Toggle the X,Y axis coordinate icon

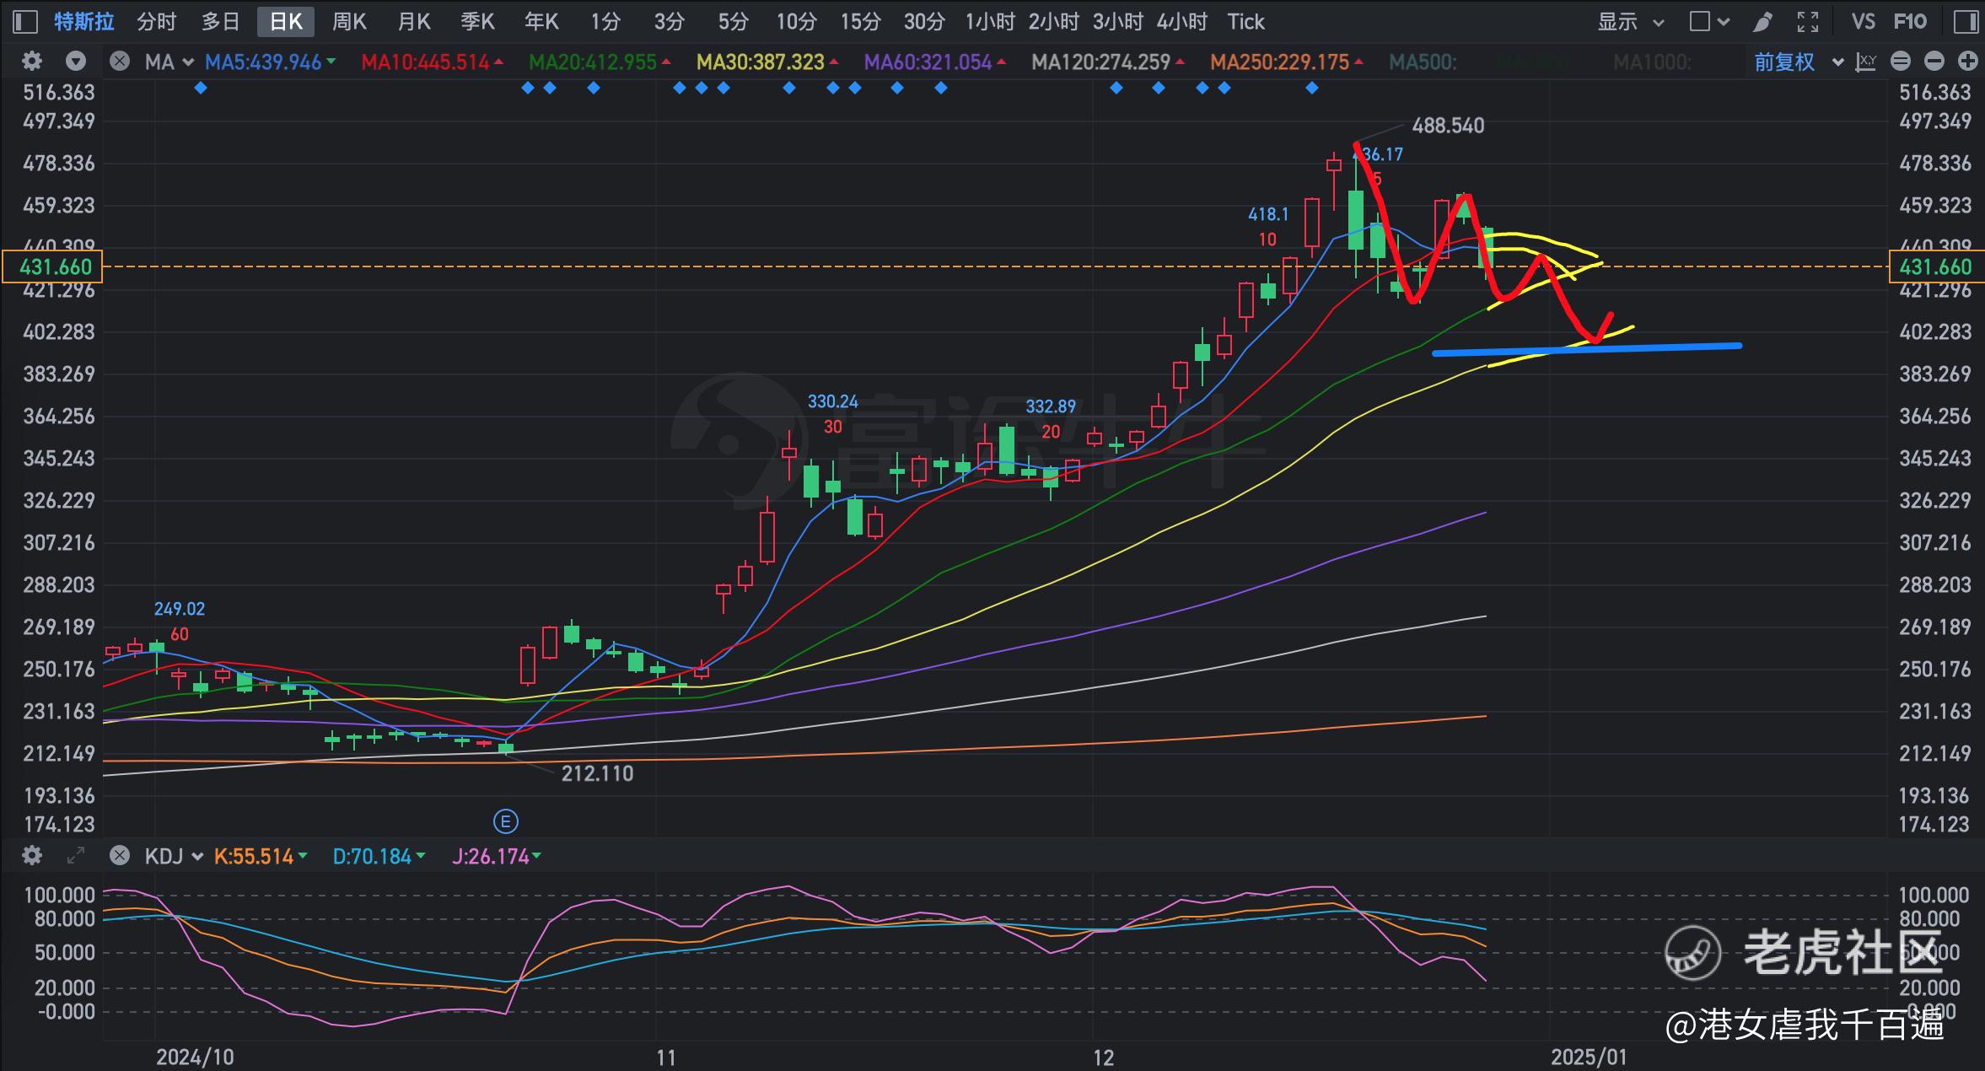[x=1865, y=62]
